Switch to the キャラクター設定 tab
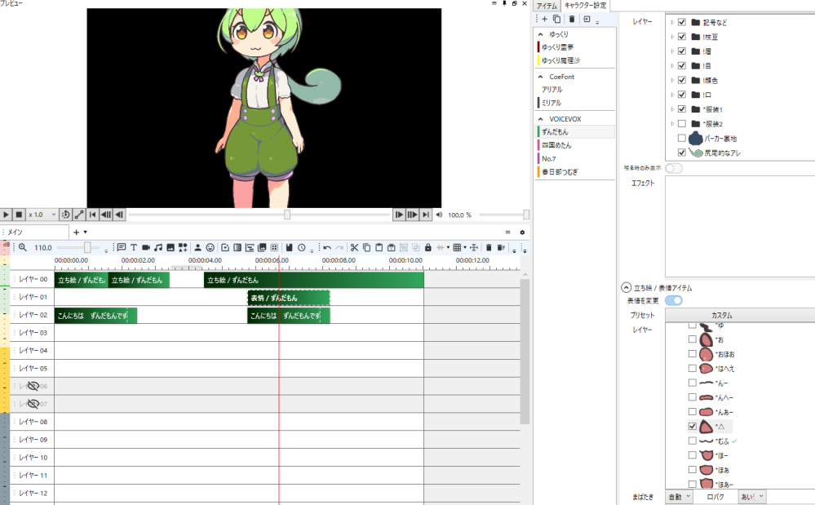 click(585, 5)
